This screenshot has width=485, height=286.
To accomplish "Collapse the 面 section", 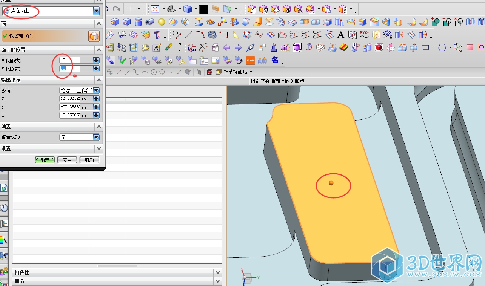I will [x=99, y=23].
